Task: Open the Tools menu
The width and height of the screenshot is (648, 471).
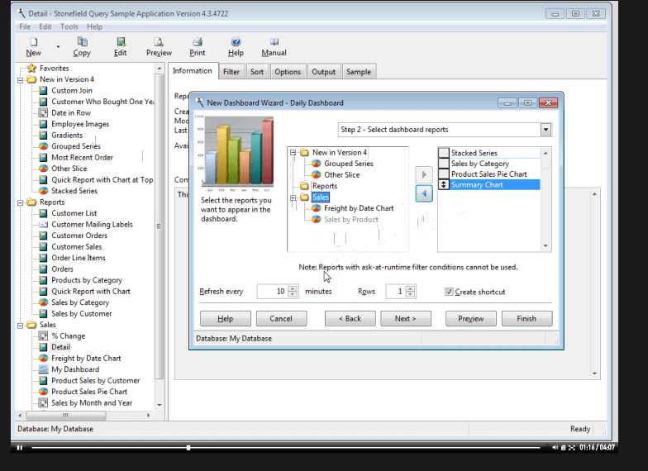Action: (69, 26)
